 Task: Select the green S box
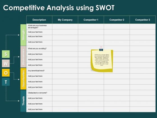click(6, 54)
